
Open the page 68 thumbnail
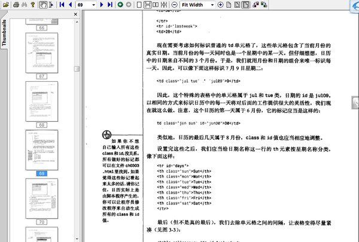42,102
